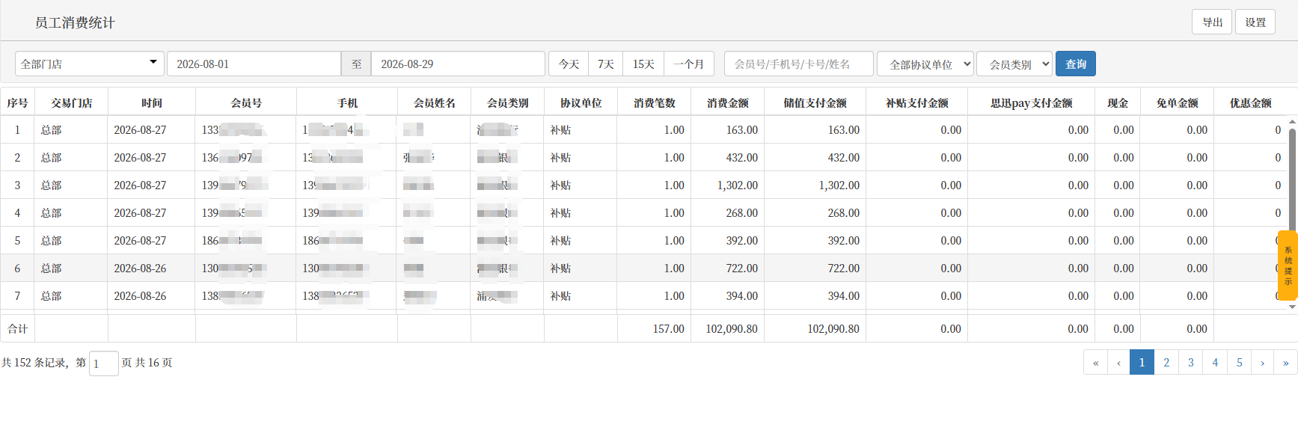1298x445 pixels.
Task: Choose the 一个月 date range
Action: (688, 64)
